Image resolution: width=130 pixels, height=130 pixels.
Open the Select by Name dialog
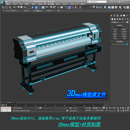25,7
